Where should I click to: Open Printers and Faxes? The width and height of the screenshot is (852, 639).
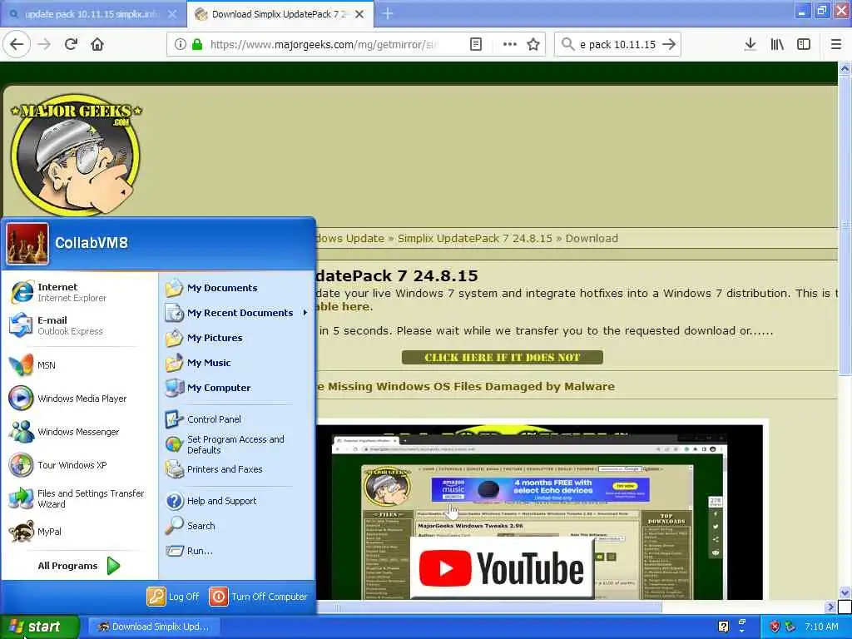(237, 469)
